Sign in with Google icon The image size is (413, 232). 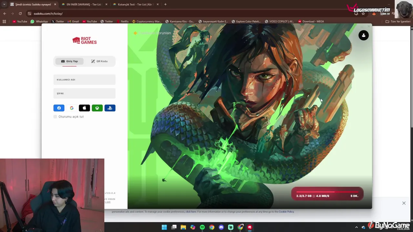[72, 108]
